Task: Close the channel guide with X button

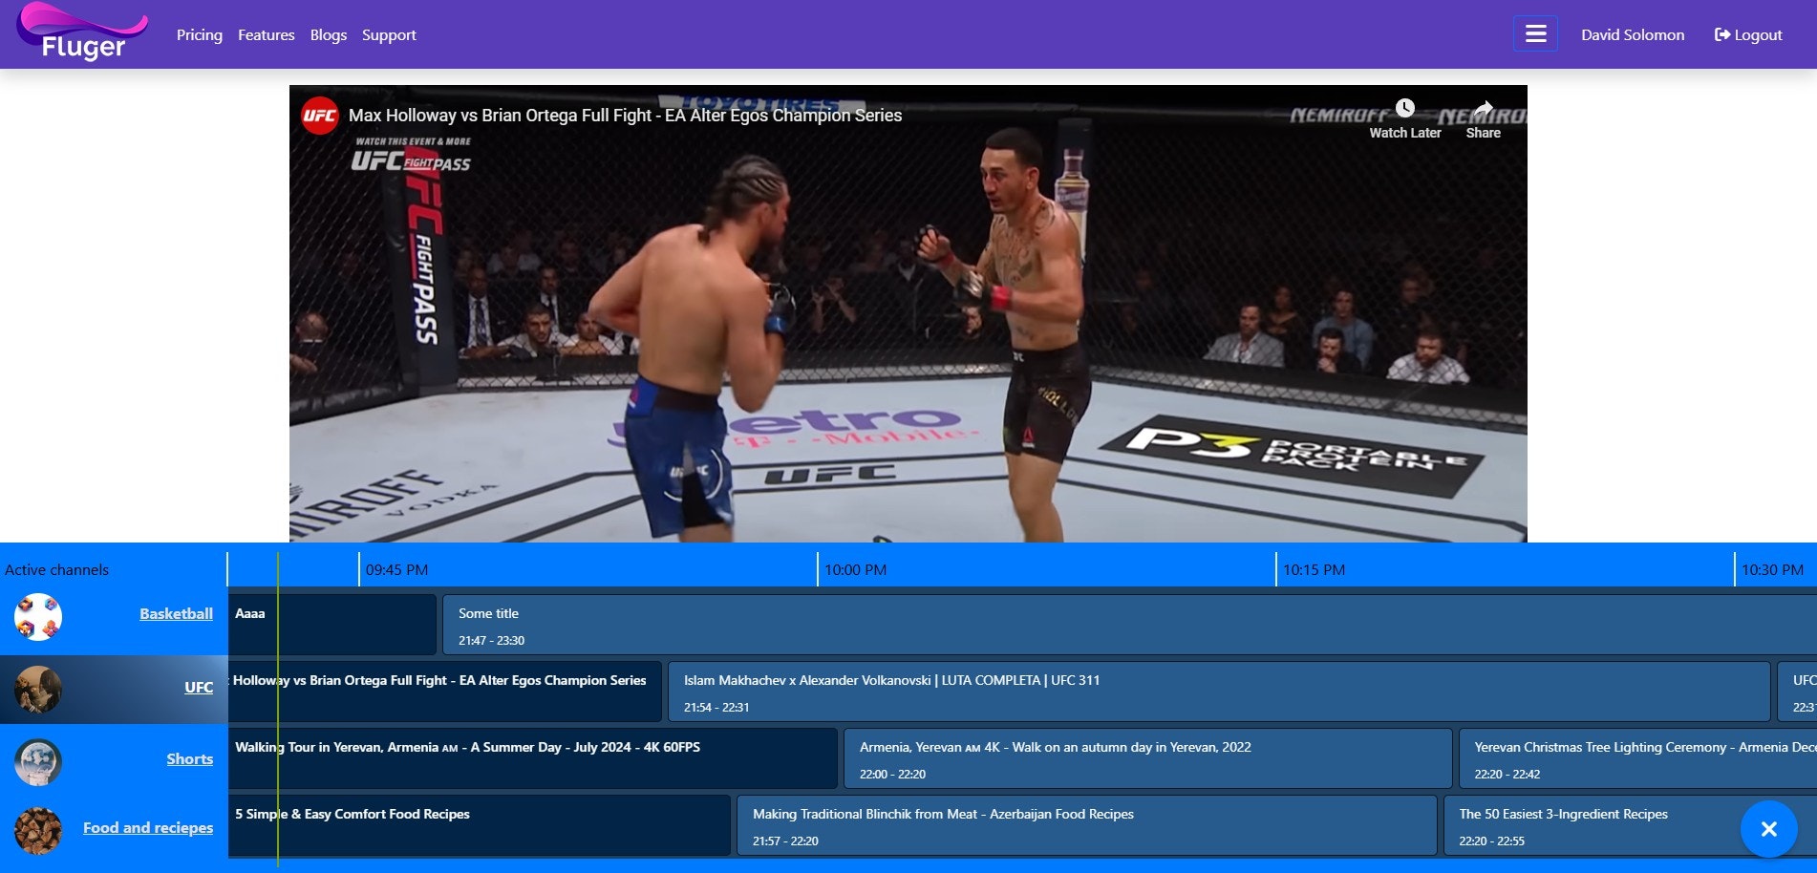Action: 1769,829
